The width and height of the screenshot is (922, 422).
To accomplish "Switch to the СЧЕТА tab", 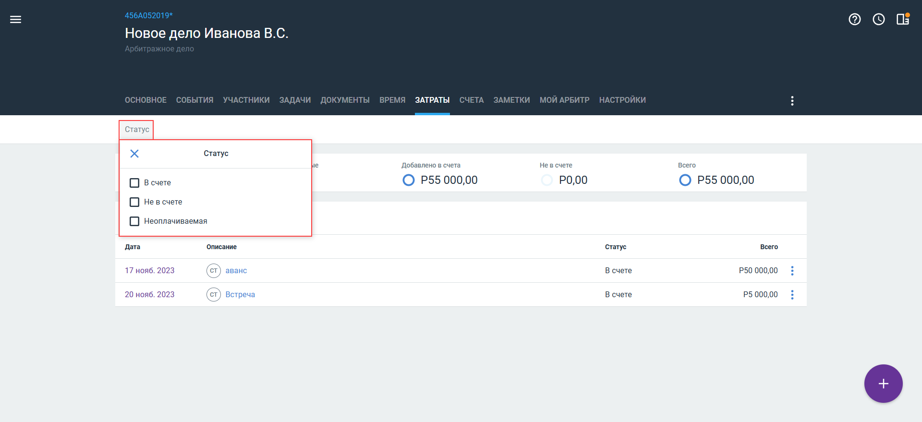I will pyautogui.click(x=471, y=100).
